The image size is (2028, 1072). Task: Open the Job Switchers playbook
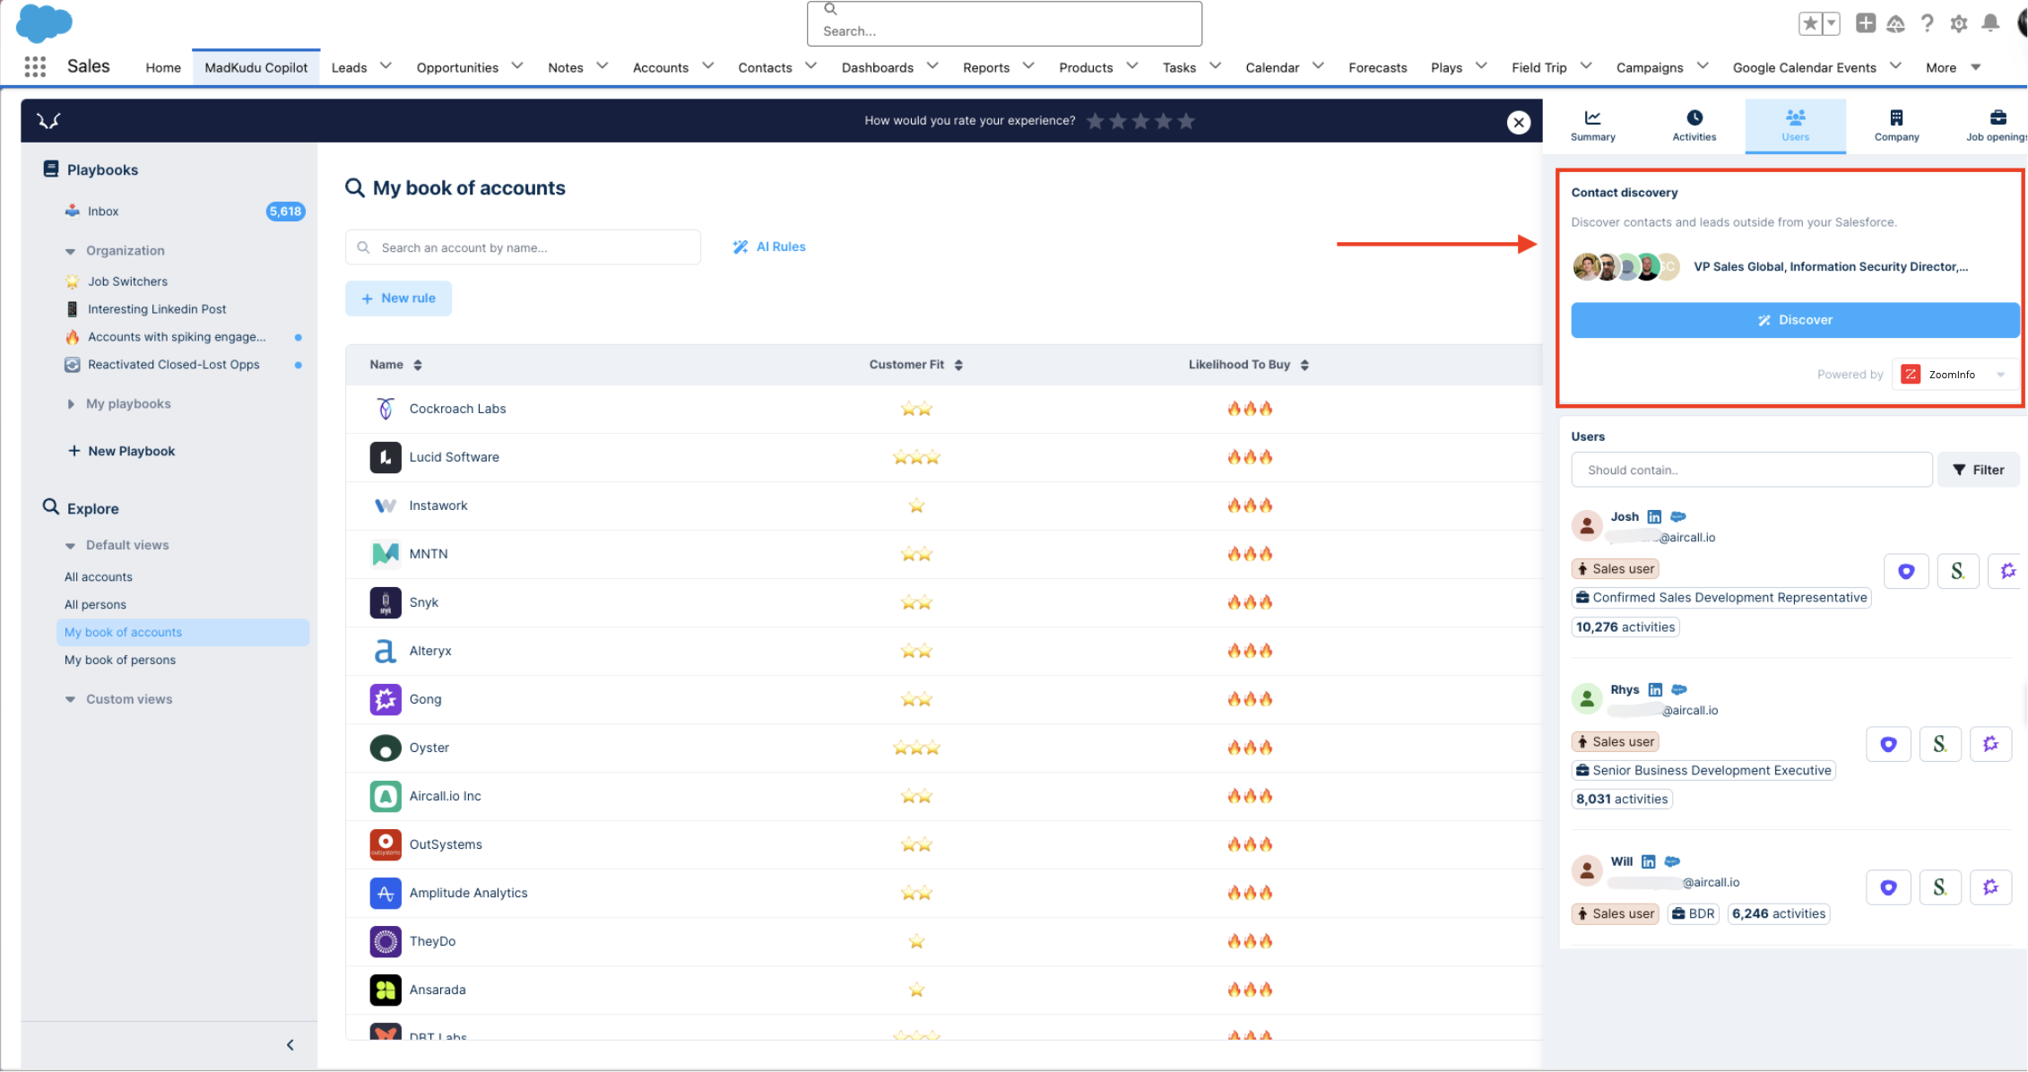(127, 282)
